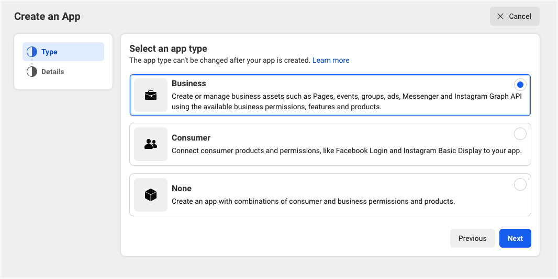Click the None option title

click(x=182, y=188)
